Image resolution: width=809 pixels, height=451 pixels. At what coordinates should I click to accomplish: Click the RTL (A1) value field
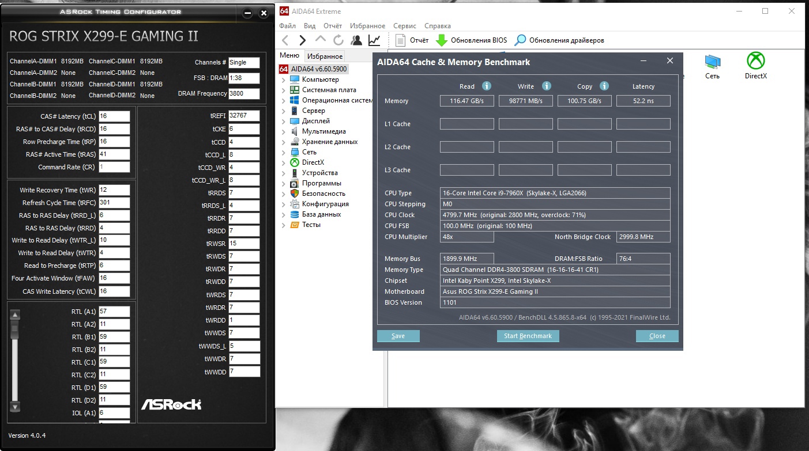pos(114,312)
